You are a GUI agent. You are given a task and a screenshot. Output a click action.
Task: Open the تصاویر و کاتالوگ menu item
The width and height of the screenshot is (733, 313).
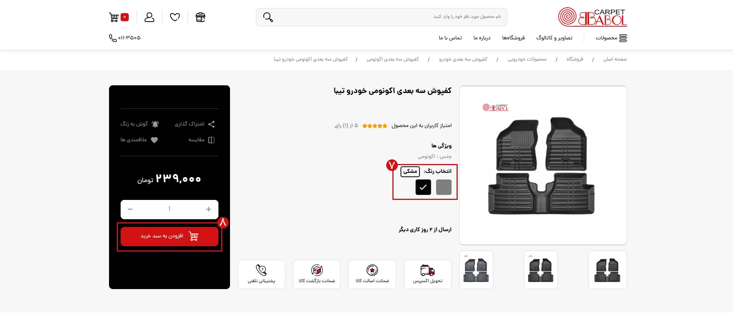point(554,38)
